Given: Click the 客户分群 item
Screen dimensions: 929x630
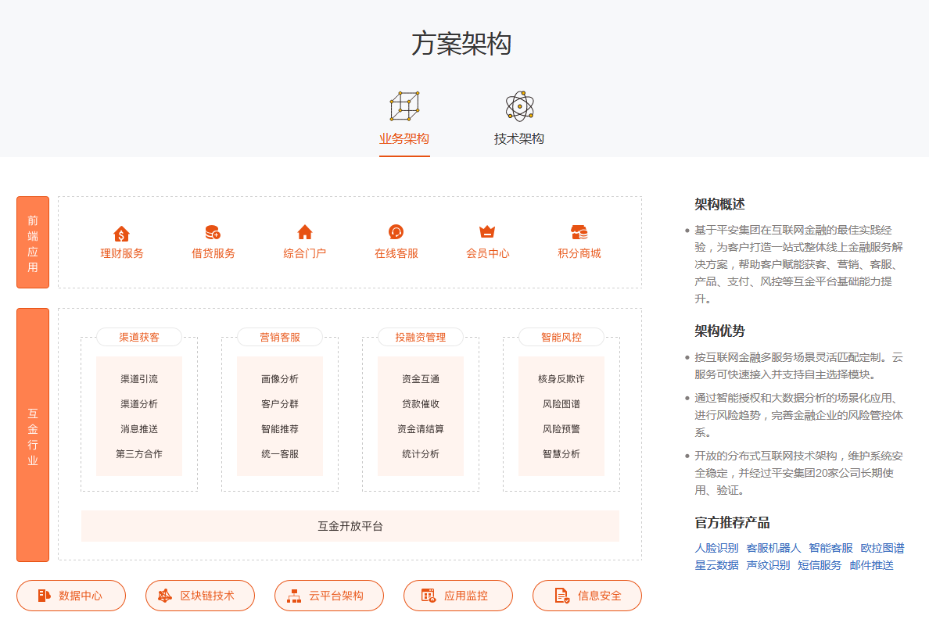Looking at the screenshot, I should (280, 404).
